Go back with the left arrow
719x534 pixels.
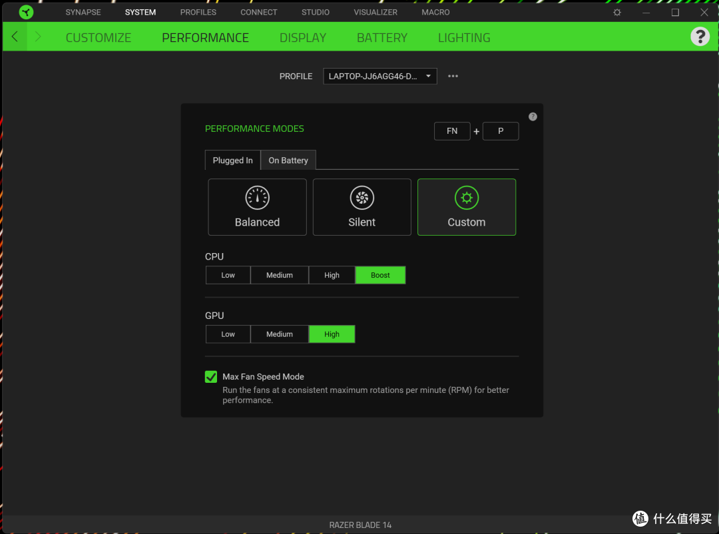[15, 37]
